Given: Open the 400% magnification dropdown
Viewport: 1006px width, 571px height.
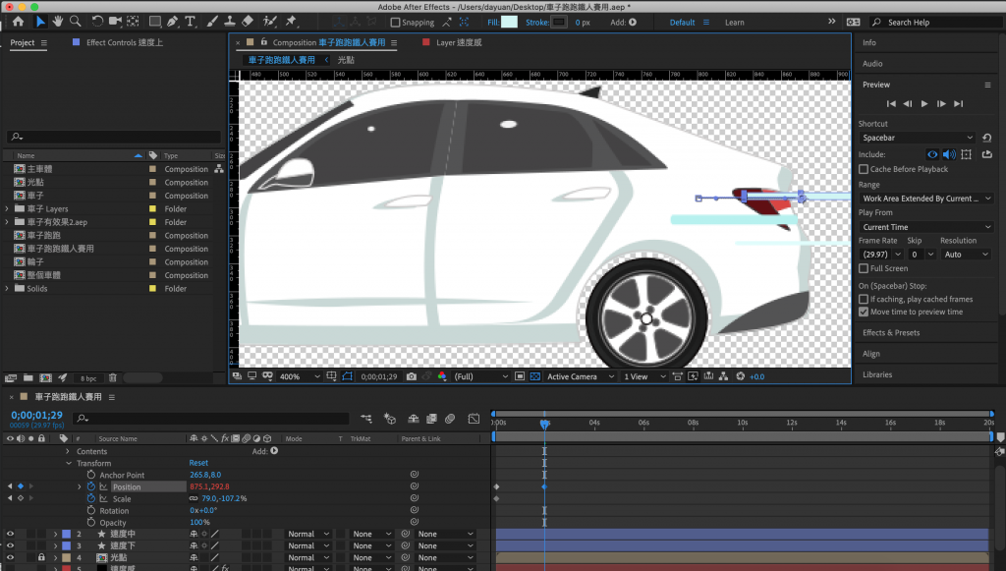Looking at the screenshot, I should point(300,376).
